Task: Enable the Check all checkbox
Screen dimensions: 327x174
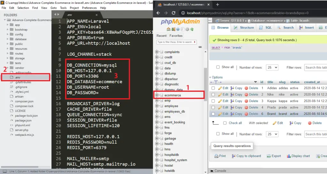Action: (x=225, y=123)
